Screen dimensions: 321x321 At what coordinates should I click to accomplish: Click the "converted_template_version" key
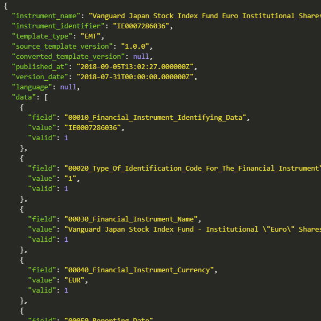click(x=68, y=57)
